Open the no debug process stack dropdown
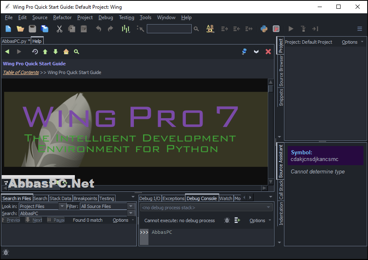 point(206,208)
